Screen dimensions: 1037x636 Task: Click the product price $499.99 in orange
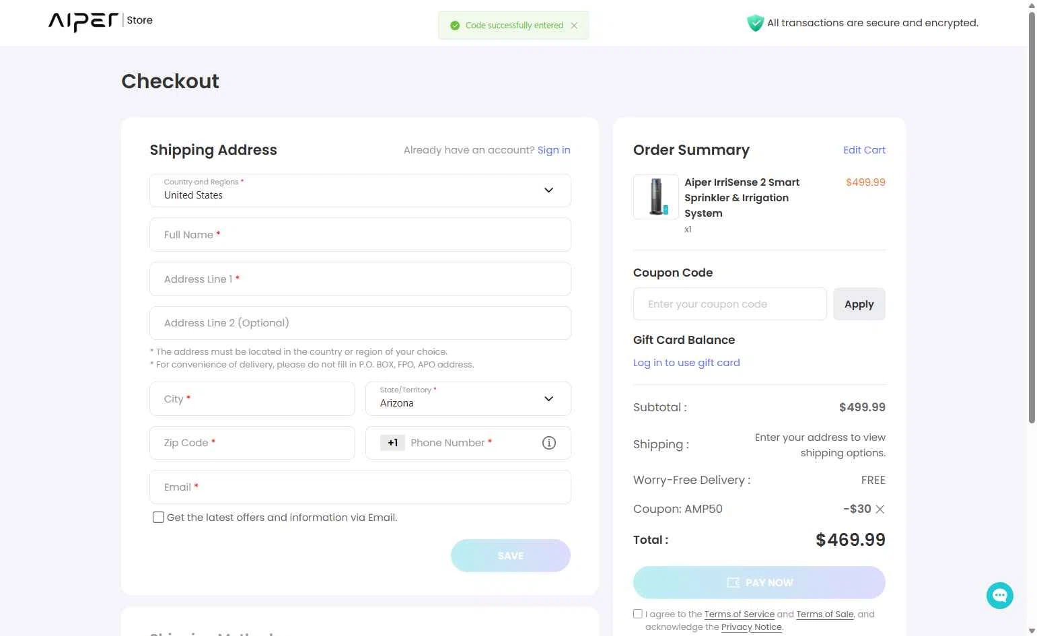(x=865, y=182)
